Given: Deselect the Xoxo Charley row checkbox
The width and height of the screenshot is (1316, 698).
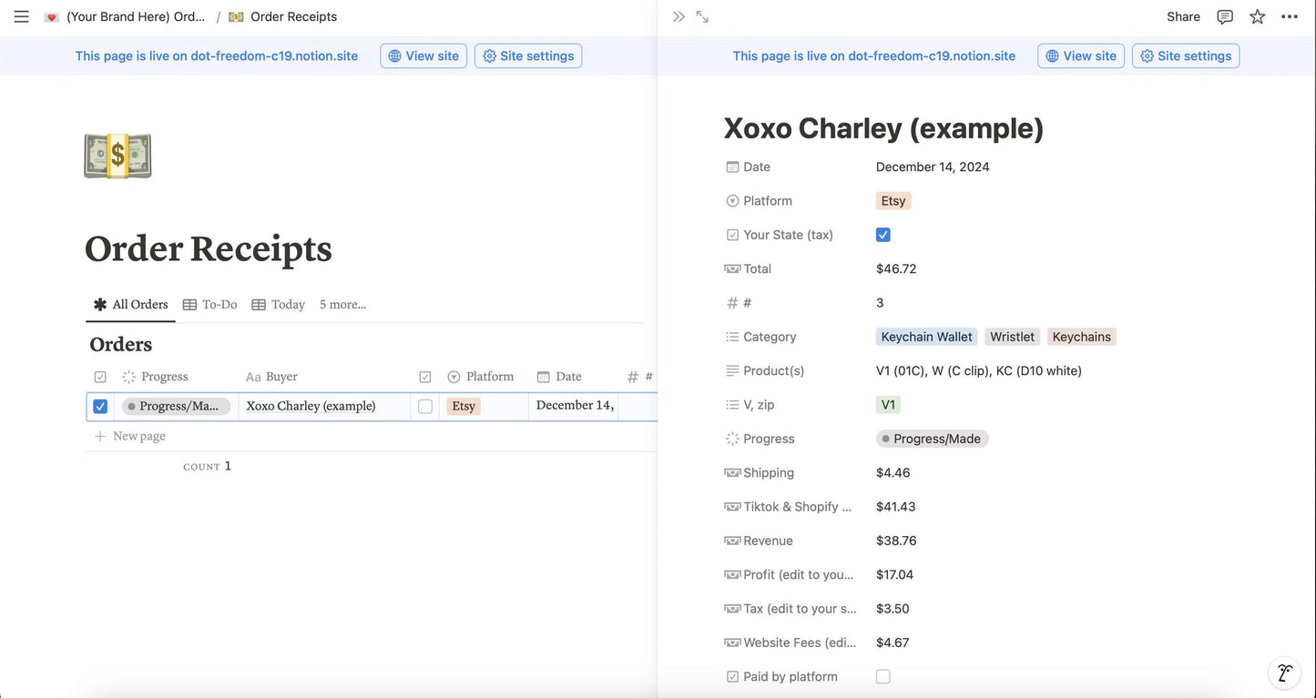Looking at the screenshot, I should pyautogui.click(x=99, y=405).
